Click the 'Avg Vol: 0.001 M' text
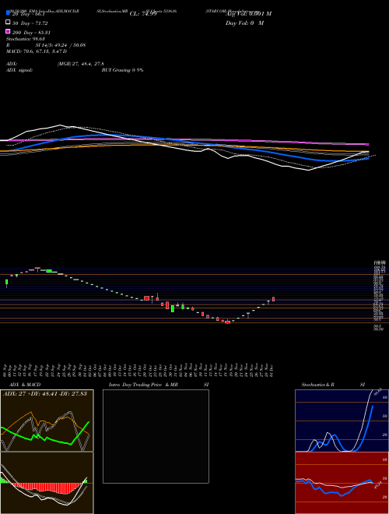This screenshot has width=389, height=514. (x=248, y=14)
